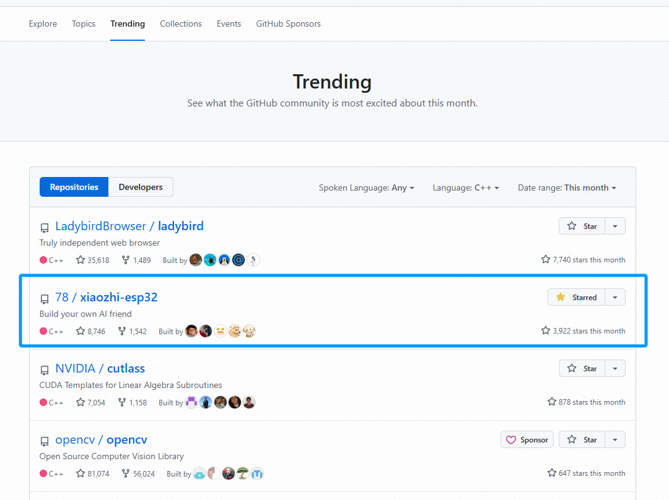Viewport: 669px width, 500px height.
Task: Select the Repositories segment button
Action: tap(74, 187)
